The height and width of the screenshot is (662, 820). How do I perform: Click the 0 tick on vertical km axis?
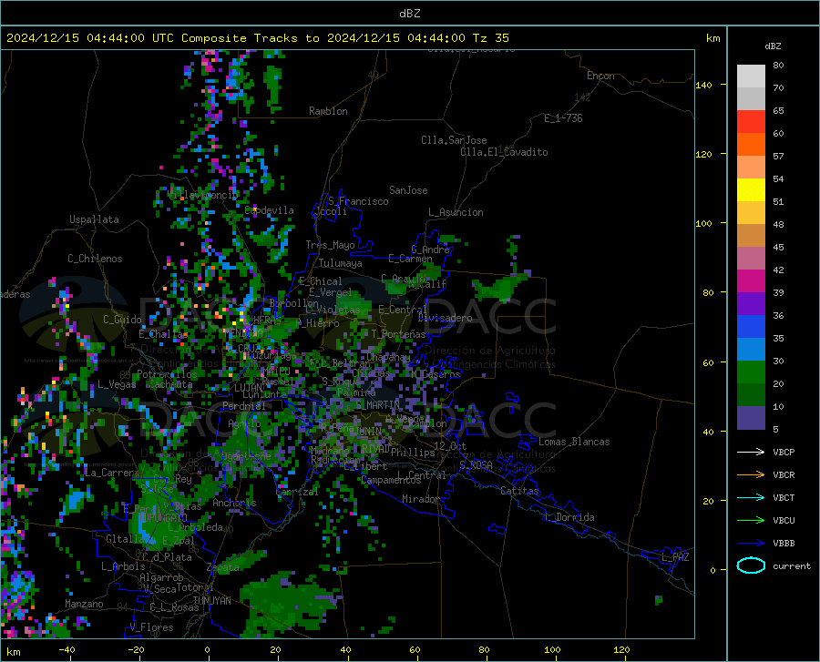coord(712,570)
